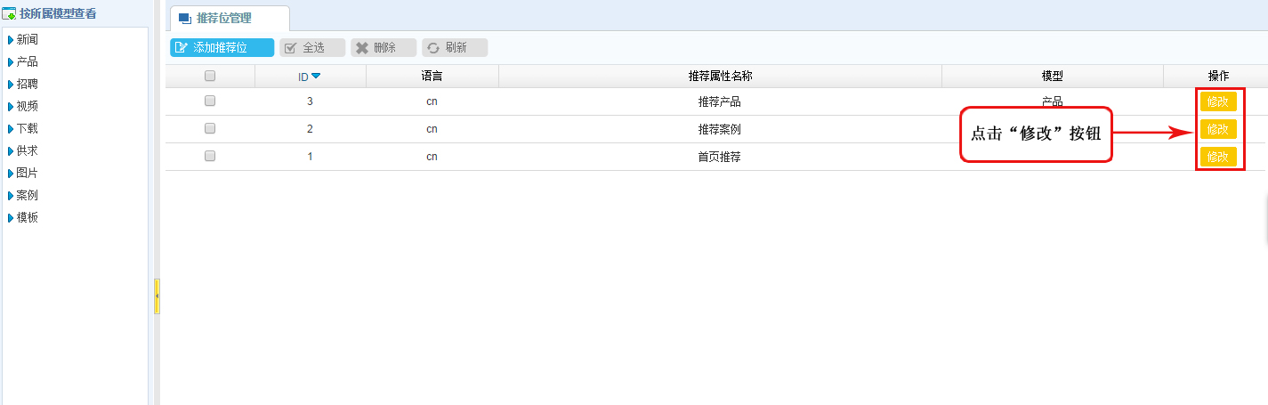Image resolution: width=1268 pixels, height=405 pixels.
Task: Open the 推荐位管理 tab
Action: pyautogui.click(x=228, y=18)
